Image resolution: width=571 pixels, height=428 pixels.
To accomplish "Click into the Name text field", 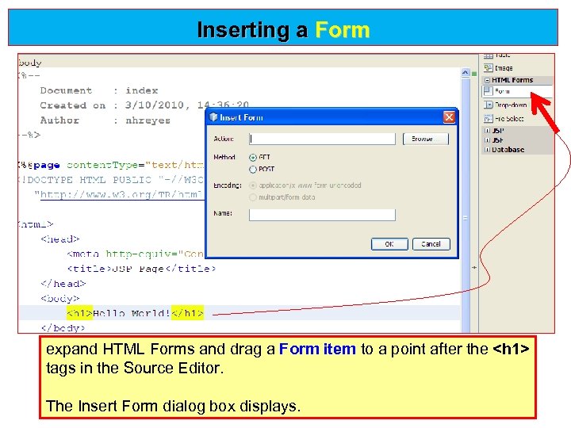I will (x=322, y=215).
